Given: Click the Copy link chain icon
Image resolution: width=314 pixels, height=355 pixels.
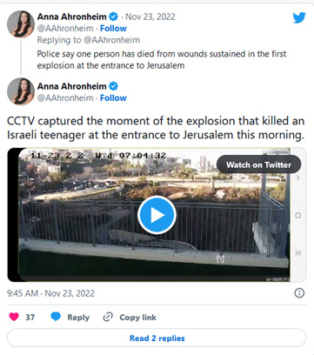Looking at the screenshot, I should (x=108, y=317).
